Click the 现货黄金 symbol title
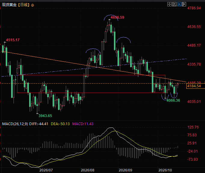 coord(9,5)
